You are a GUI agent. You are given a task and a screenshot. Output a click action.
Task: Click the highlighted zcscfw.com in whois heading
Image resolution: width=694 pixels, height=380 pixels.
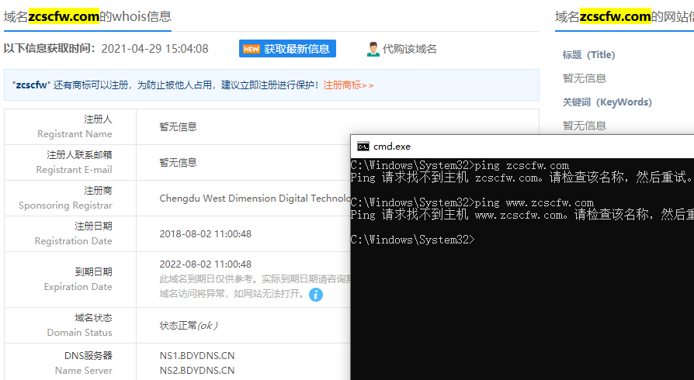tap(64, 16)
